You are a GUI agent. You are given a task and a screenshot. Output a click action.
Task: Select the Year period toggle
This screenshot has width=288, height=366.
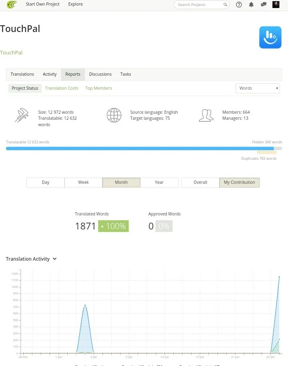coord(159,182)
